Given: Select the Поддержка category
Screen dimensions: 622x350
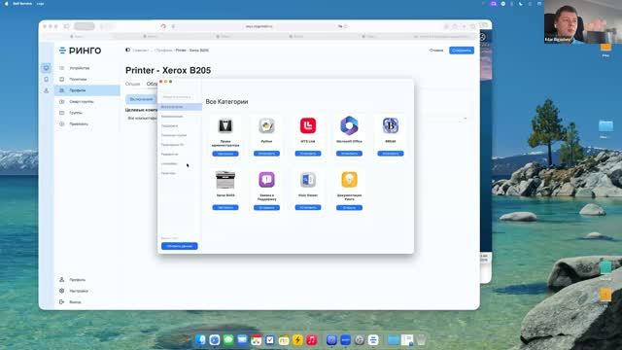Looking at the screenshot, I should 169,125.
